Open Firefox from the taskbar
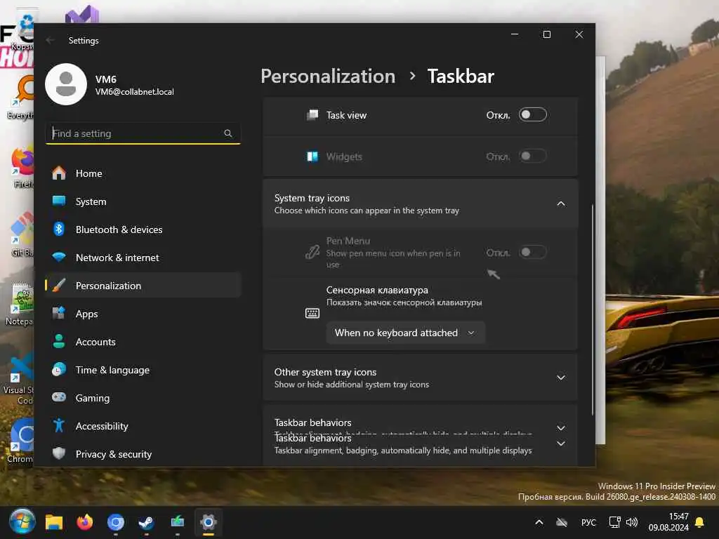719x539 pixels. tap(85, 522)
